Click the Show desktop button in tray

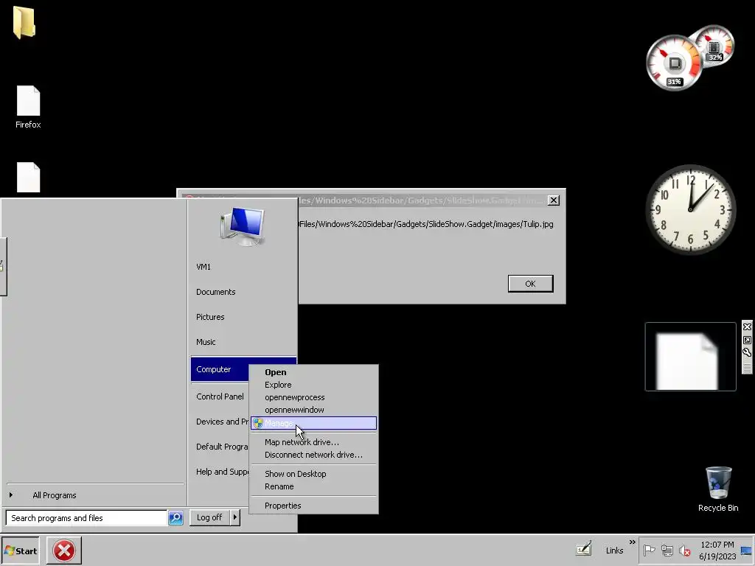click(x=746, y=551)
